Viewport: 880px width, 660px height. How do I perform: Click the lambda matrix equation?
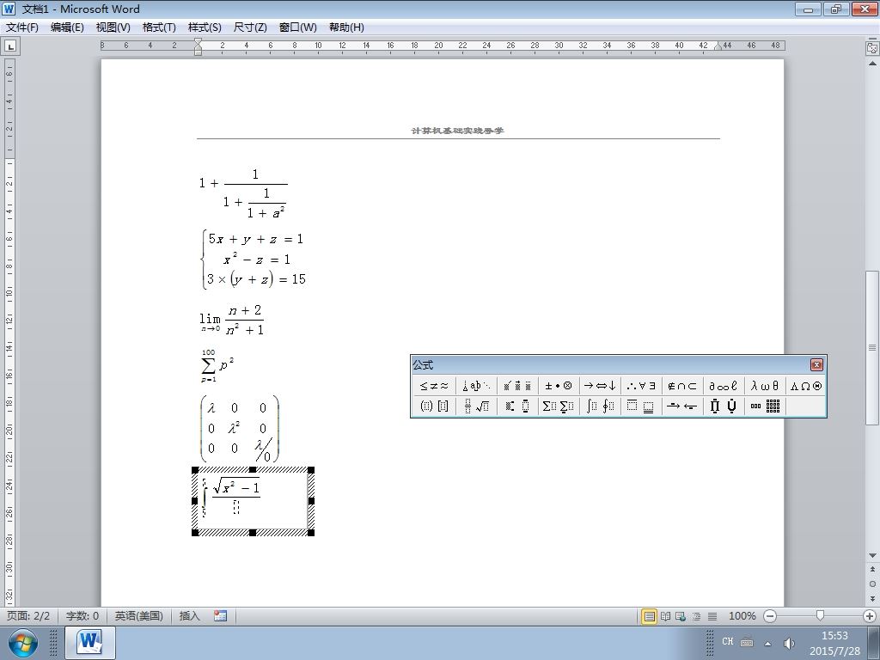click(240, 428)
